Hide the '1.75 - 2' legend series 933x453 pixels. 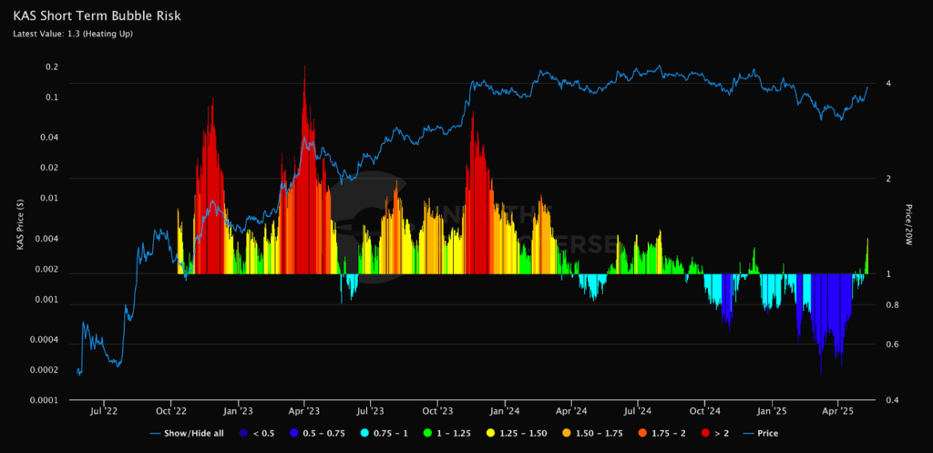click(662, 433)
